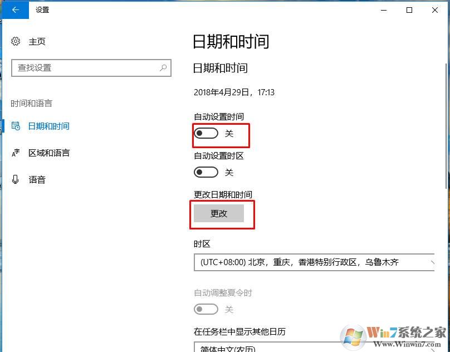
Task: Toggle the disabled 自动调整夏令时 switch
Action: tap(206, 309)
